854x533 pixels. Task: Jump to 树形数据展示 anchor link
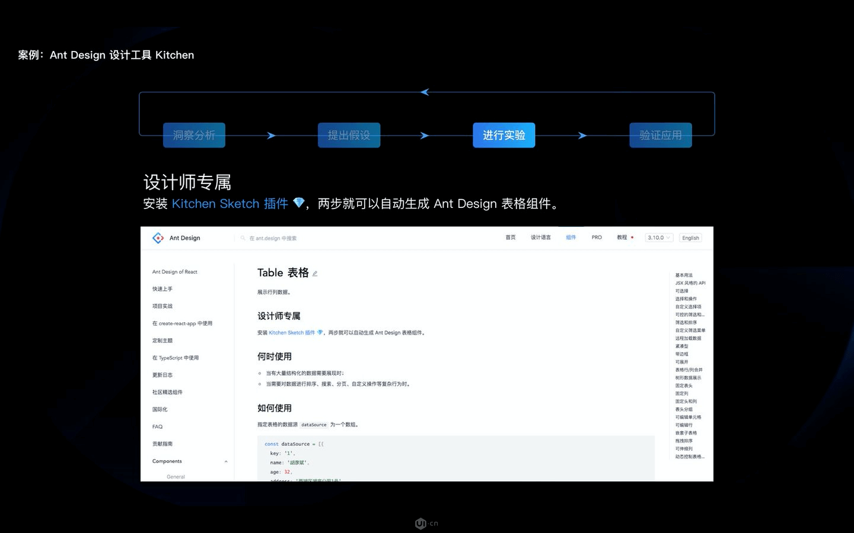689,378
